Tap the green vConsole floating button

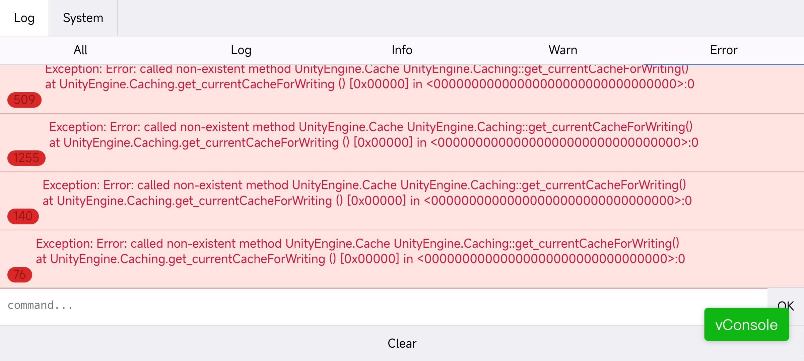click(x=746, y=325)
